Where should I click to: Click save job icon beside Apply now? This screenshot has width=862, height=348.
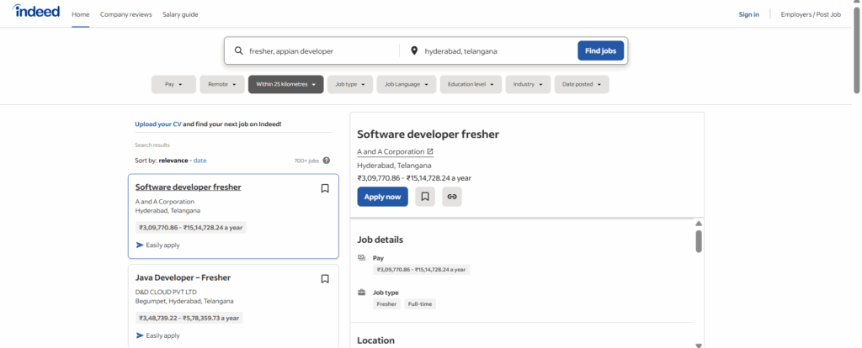click(x=425, y=197)
